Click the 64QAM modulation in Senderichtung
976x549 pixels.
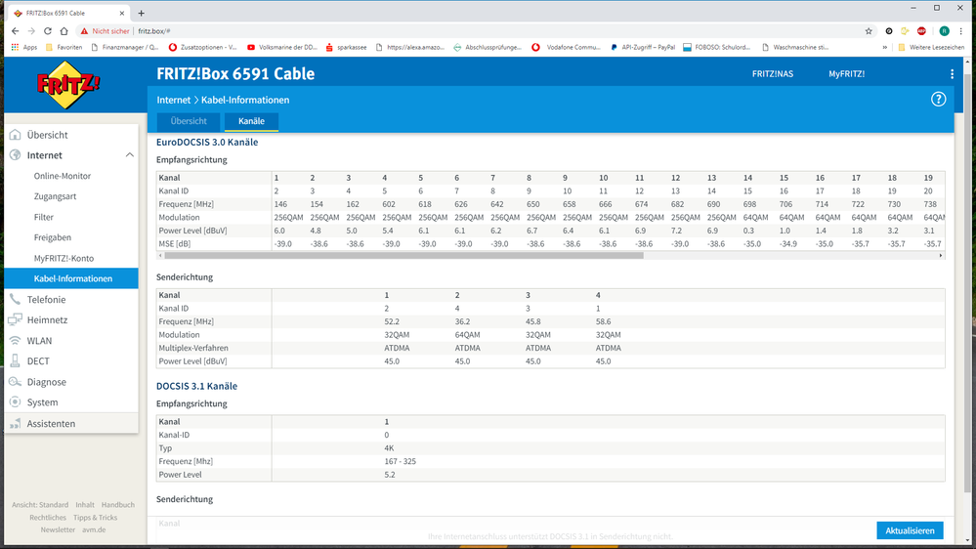coord(467,335)
